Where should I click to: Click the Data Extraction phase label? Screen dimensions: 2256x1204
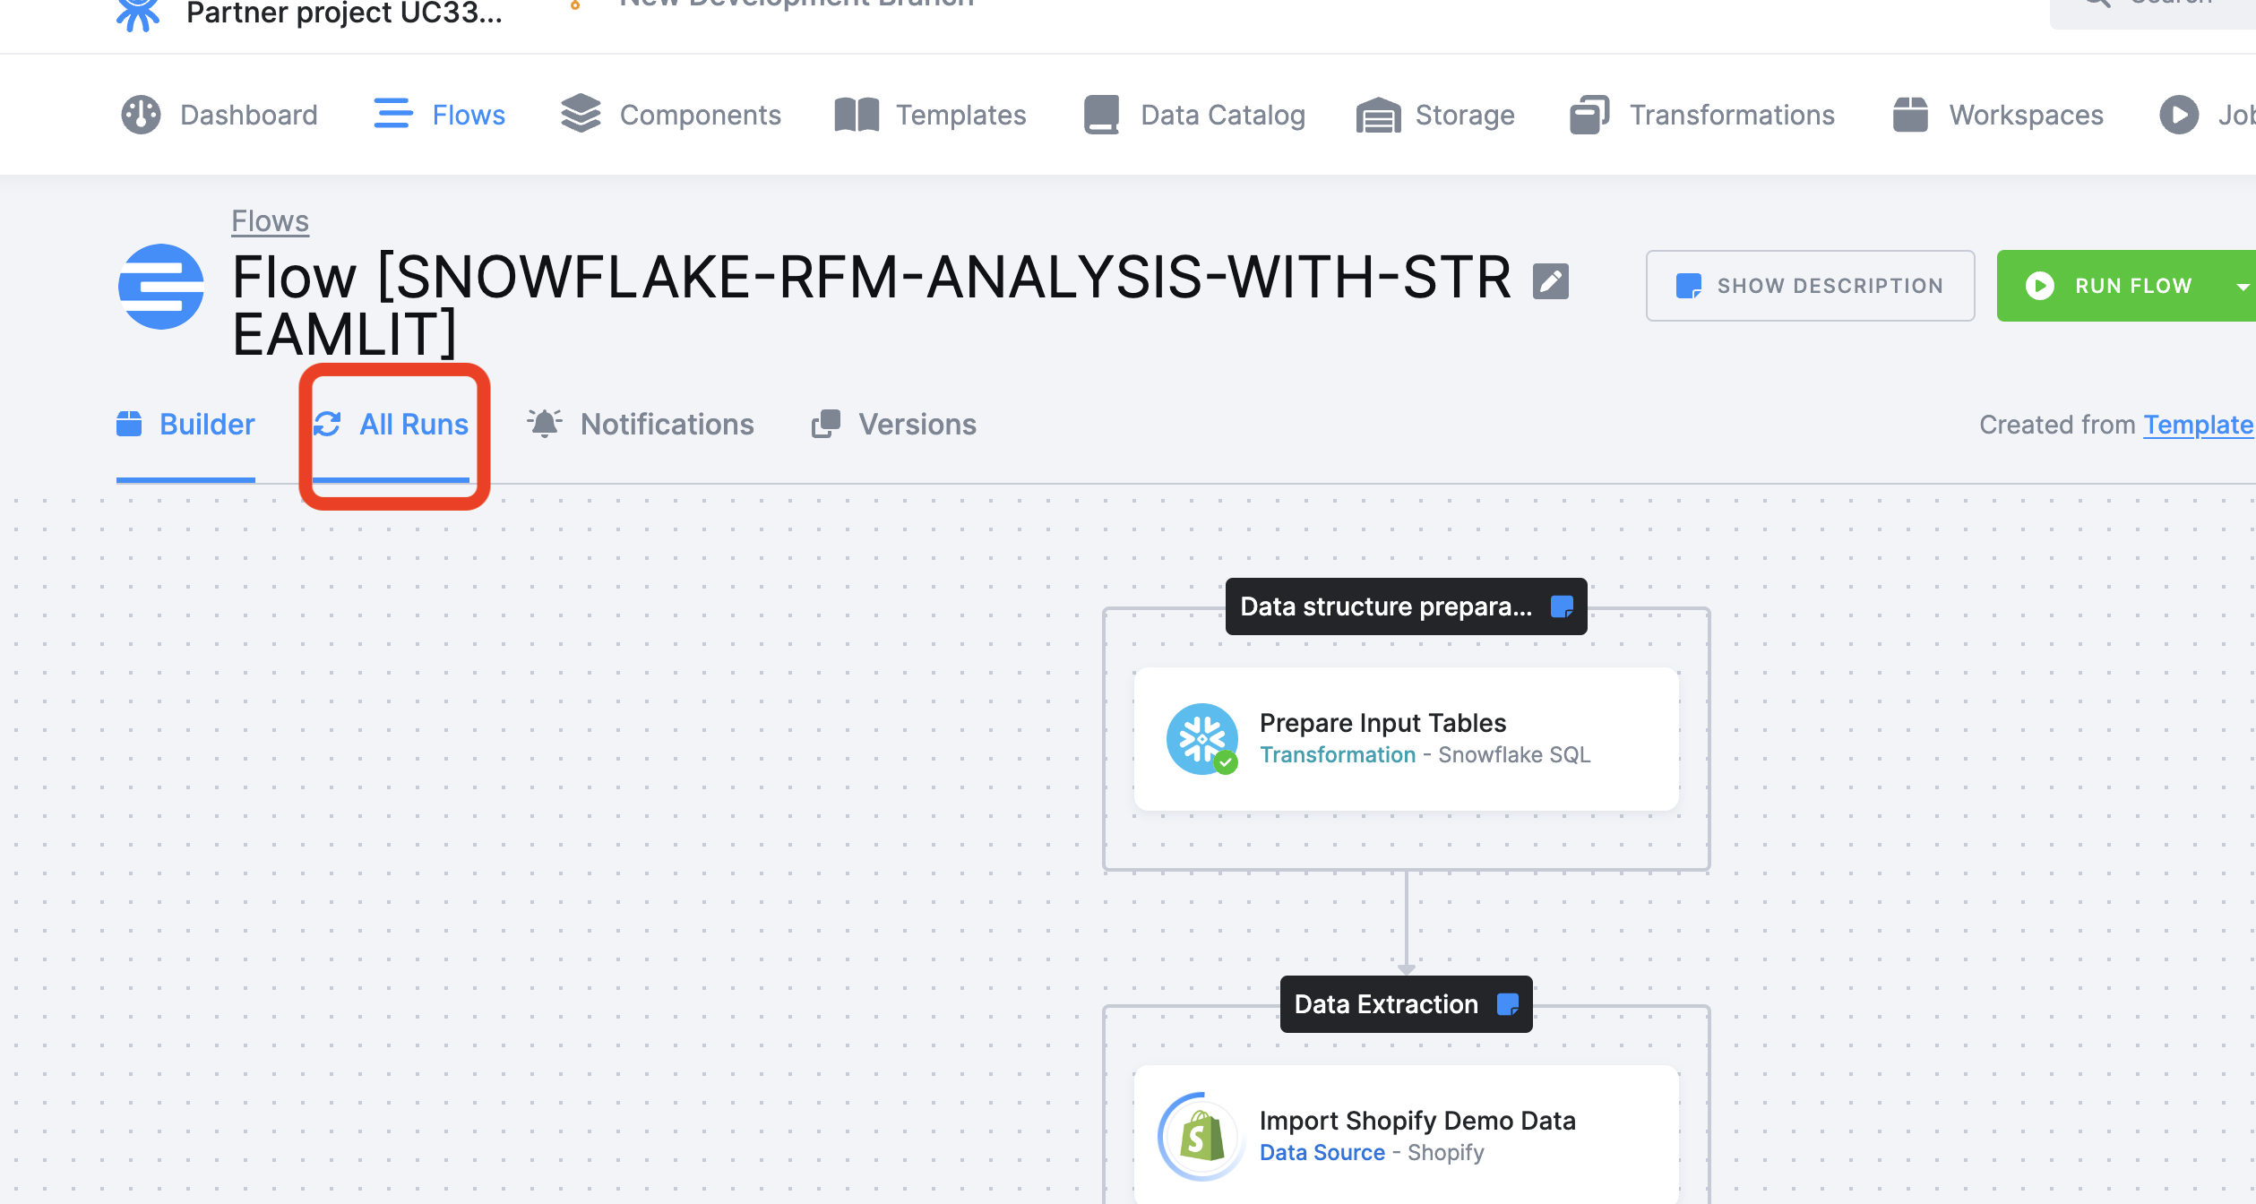point(1407,1004)
